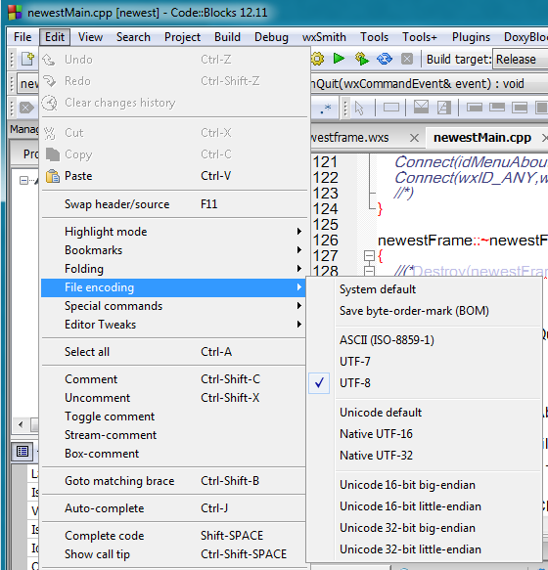Viewport: 548px width, 570px height.
Task: Click the Paste clipboard icon
Action: [53, 176]
